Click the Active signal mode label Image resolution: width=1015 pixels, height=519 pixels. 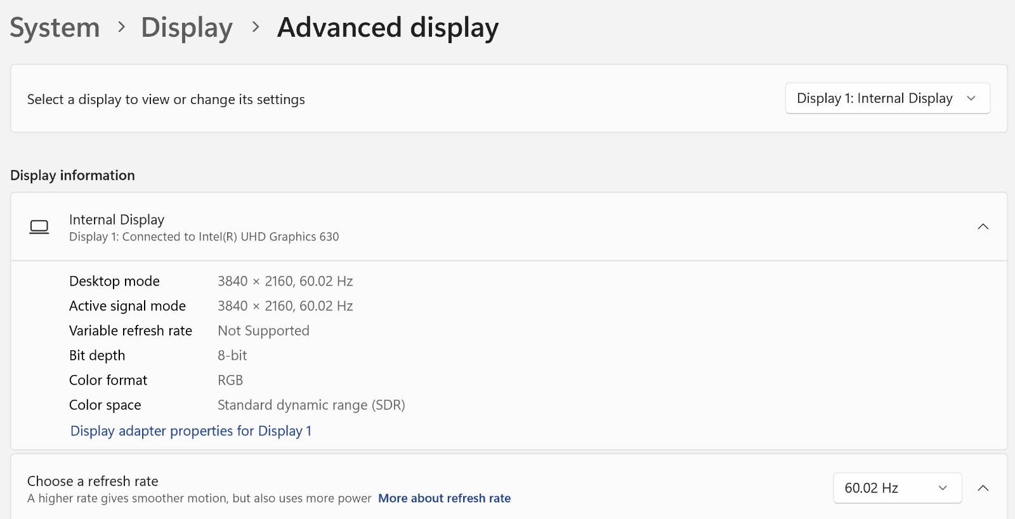click(x=128, y=306)
